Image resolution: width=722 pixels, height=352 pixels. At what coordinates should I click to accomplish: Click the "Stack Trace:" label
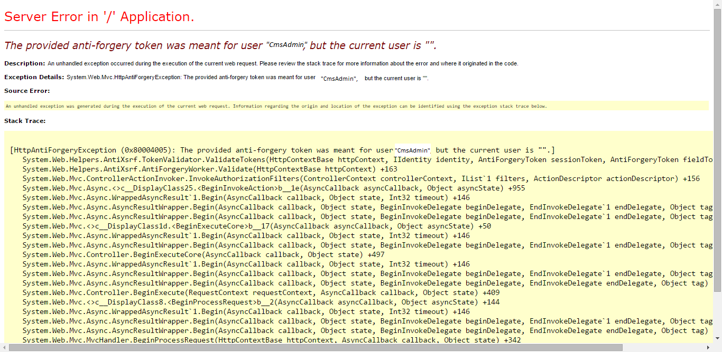(25, 121)
